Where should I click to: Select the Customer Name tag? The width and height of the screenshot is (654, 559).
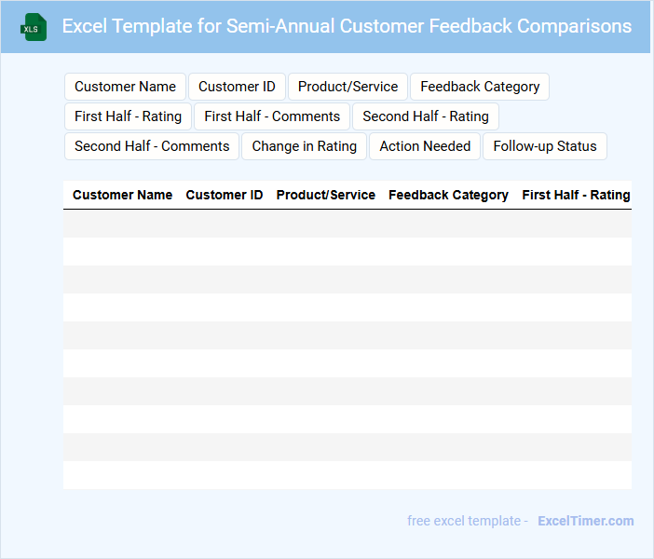click(x=125, y=87)
